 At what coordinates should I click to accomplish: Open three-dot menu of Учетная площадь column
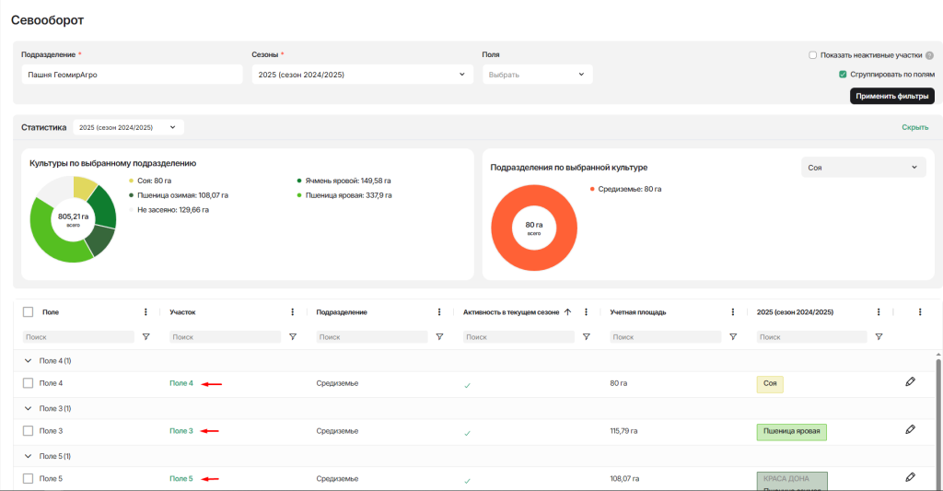click(x=732, y=312)
